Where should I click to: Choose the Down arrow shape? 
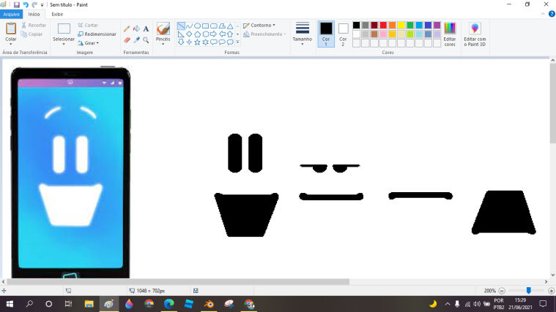pyautogui.click(x=181, y=42)
